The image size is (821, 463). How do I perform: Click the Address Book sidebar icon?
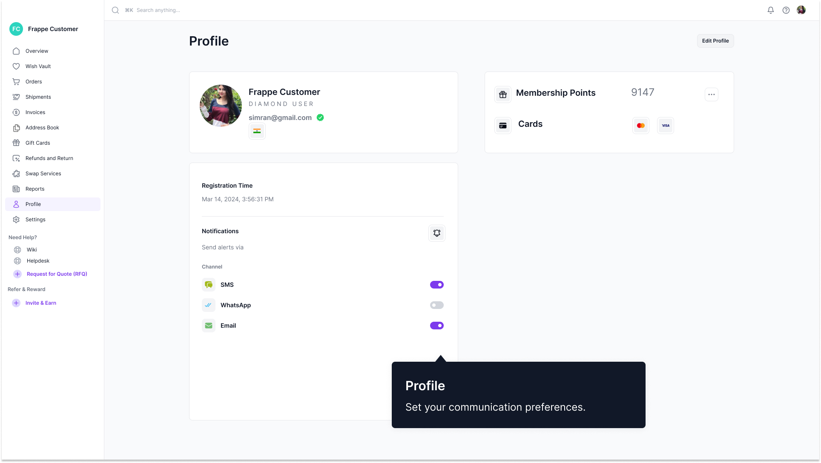(16, 127)
